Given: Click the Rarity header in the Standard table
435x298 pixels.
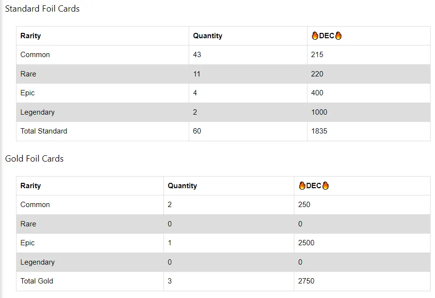Looking at the screenshot, I should (31, 36).
